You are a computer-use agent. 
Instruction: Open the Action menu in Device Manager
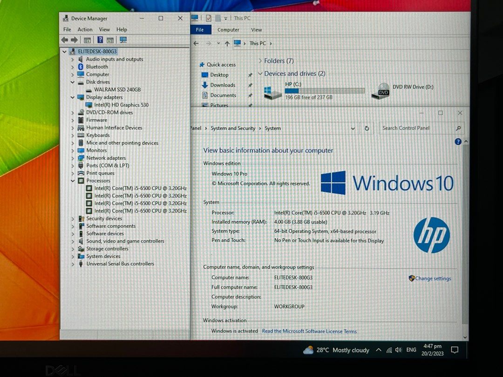[85, 29]
